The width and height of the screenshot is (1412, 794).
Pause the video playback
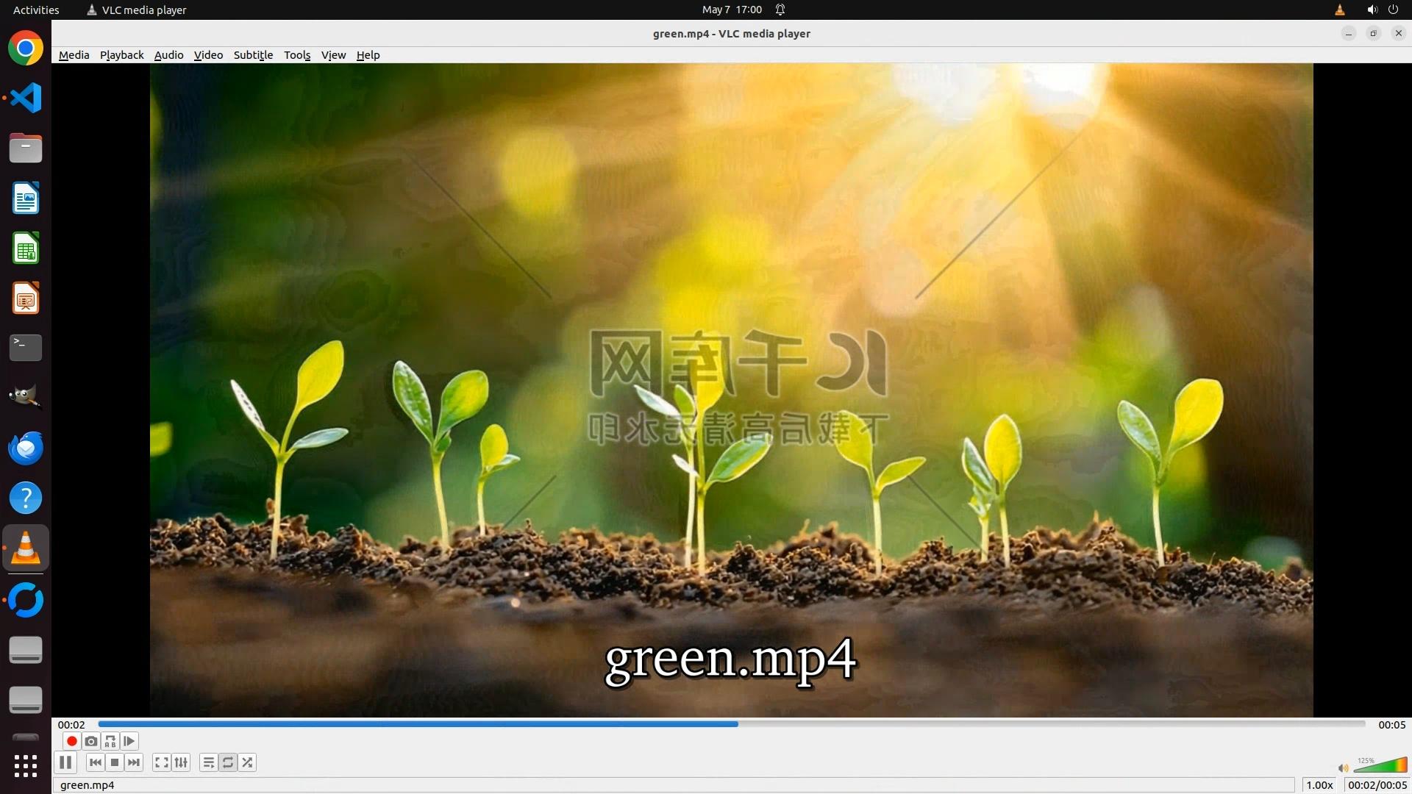coord(65,762)
